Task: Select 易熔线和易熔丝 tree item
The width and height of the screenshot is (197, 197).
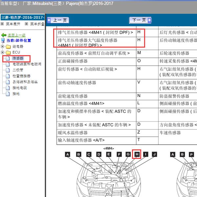Action: click(25, 82)
